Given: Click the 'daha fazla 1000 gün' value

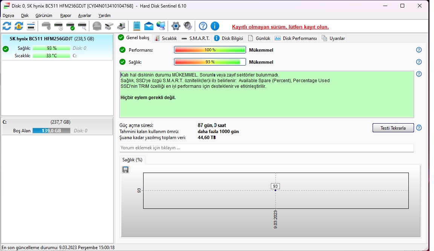Looking at the screenshot, I should (x=219, y=131).
